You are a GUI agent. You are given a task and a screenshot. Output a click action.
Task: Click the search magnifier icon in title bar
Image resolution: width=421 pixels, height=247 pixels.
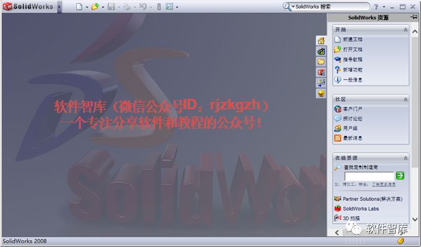pyautogui.click(x=287, y=7)
